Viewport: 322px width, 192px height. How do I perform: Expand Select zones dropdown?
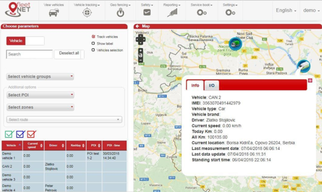pyautogui.click(x=40, y=107)
